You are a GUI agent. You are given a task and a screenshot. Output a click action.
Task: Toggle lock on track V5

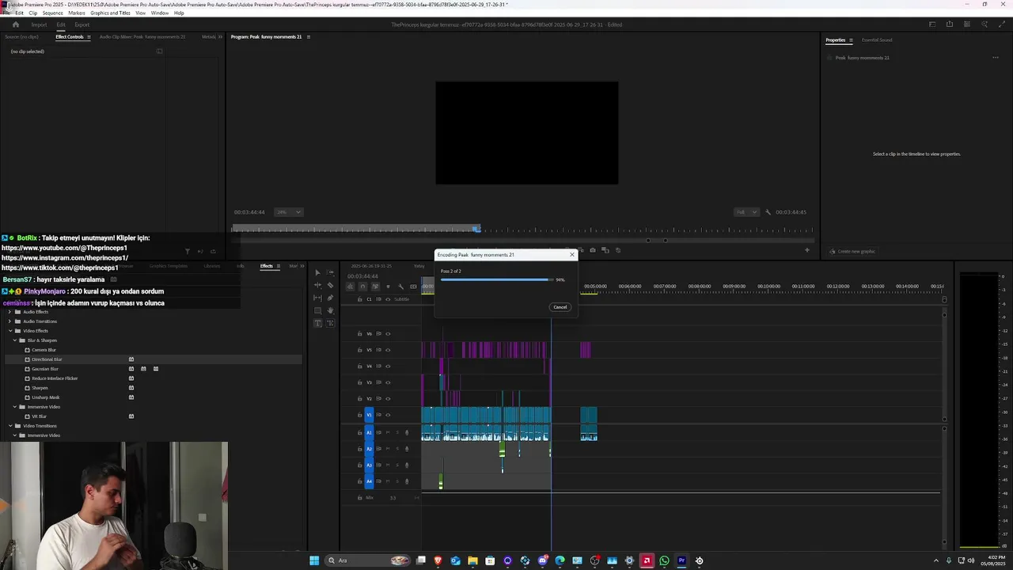pos(359,350)
